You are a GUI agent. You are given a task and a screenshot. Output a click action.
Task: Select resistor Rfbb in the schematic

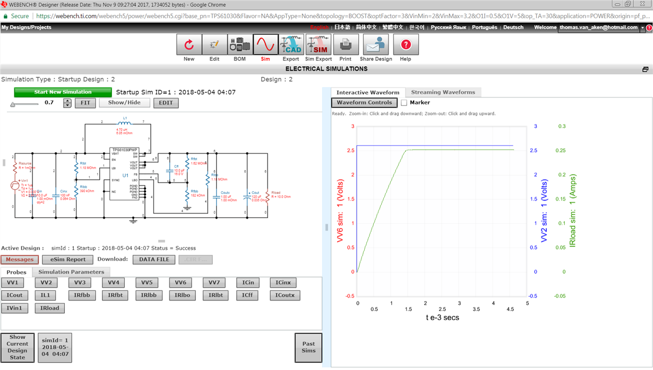coord(186,195)
